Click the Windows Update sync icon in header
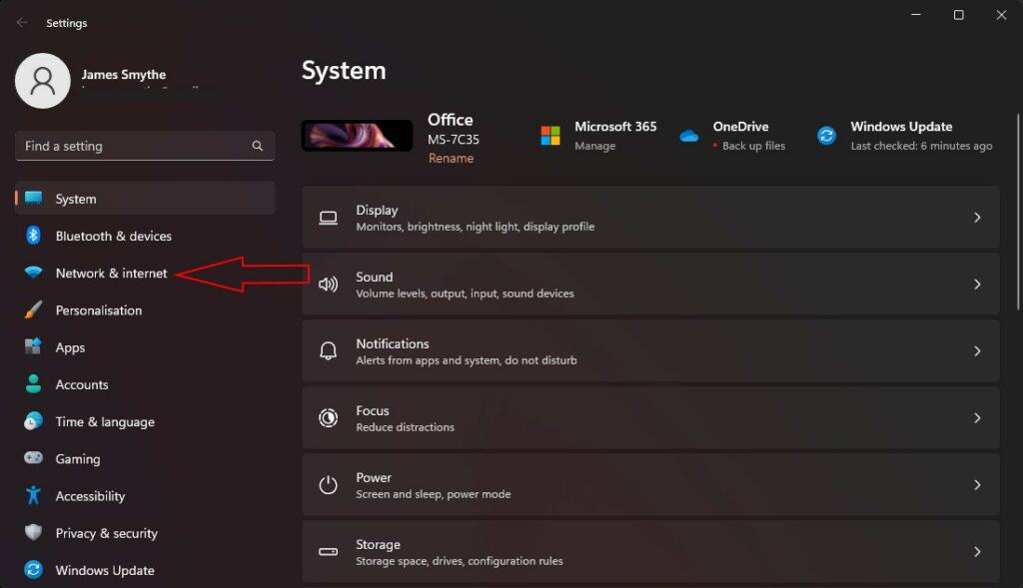Screen dimensions: 1023x588 click(x=826, y=136)
